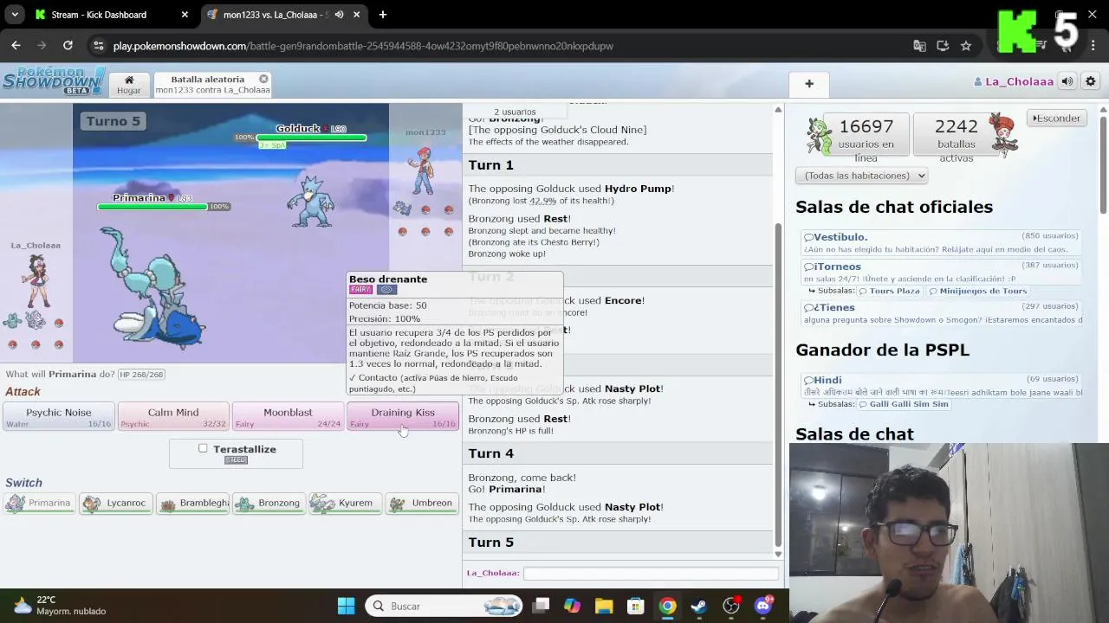Screen dimensions: 1109x623
Task: Open OBS Studio from the taskbar
Action: point(731,606)
